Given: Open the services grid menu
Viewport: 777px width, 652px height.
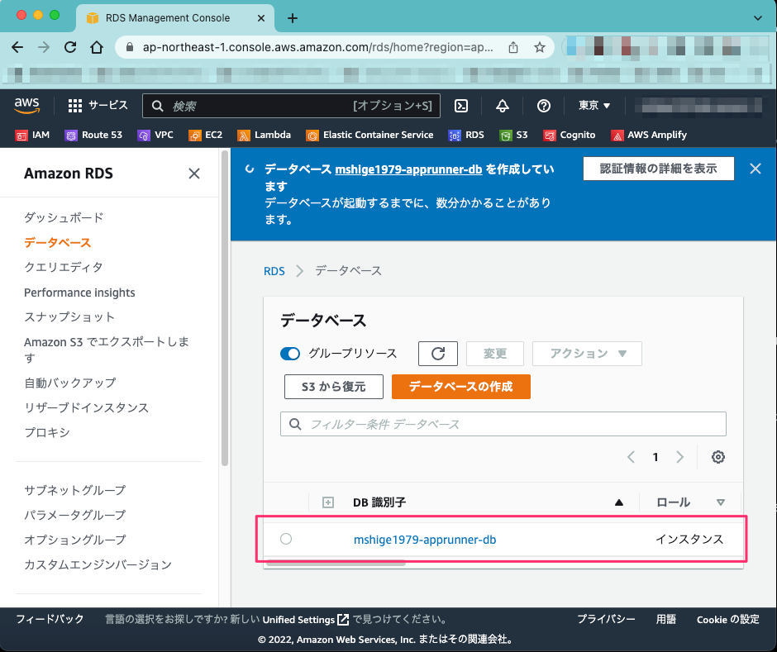Looking at the screenshot, I should click(75, 106).
